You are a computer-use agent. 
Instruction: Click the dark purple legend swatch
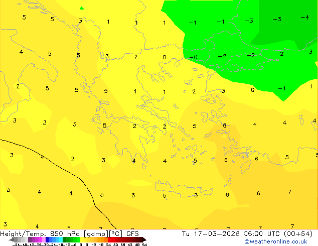[x=30, y=239]
